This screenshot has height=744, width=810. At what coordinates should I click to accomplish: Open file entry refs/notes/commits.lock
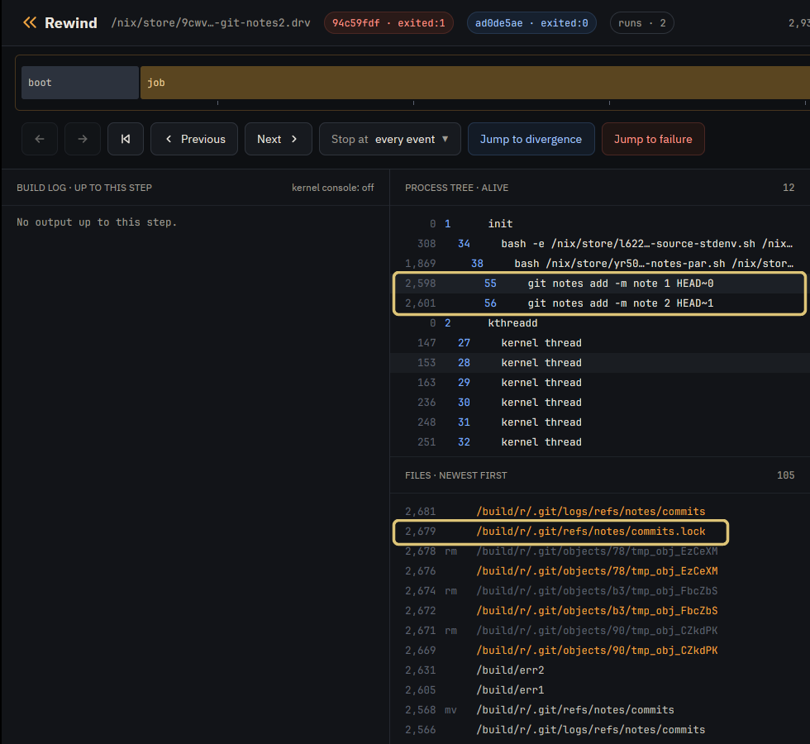(x=600, y=531)
